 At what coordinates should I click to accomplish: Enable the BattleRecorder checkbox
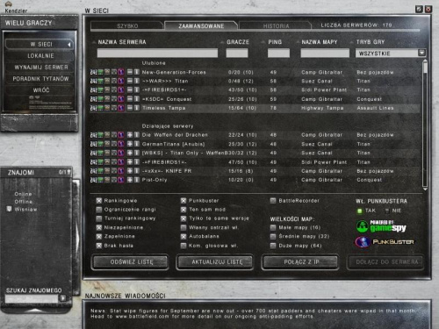click(x=273, y=201)
